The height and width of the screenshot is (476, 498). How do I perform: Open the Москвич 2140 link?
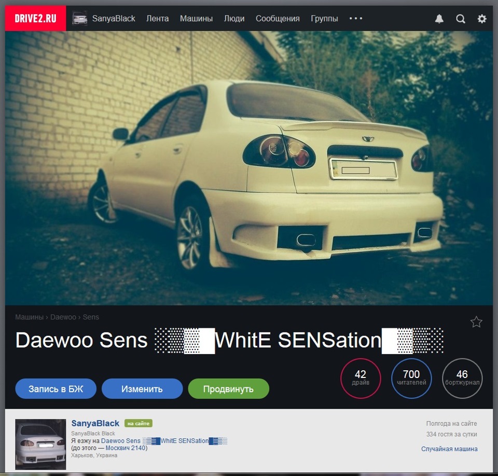point(126,447)
